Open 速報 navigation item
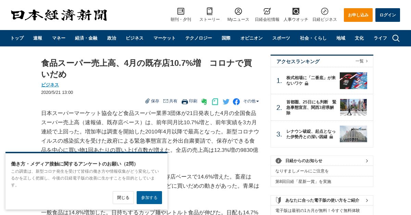This screenshot has width=411, height=215. tap(38, 38)
